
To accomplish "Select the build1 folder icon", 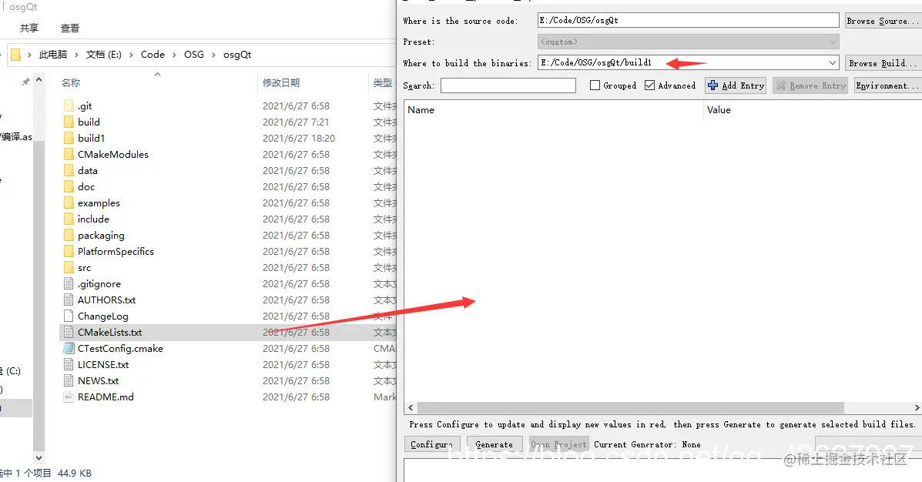I will click(x=69, y=138).
